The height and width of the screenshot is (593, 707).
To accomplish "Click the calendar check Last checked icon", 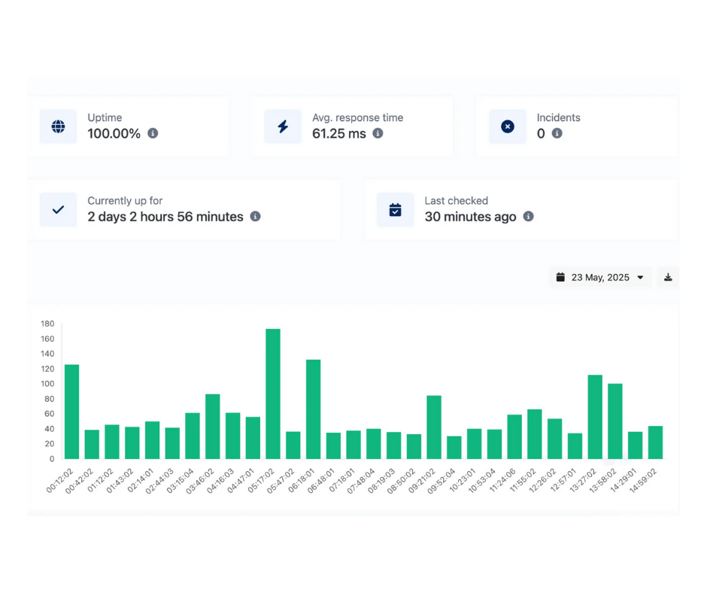I will 395,210.
